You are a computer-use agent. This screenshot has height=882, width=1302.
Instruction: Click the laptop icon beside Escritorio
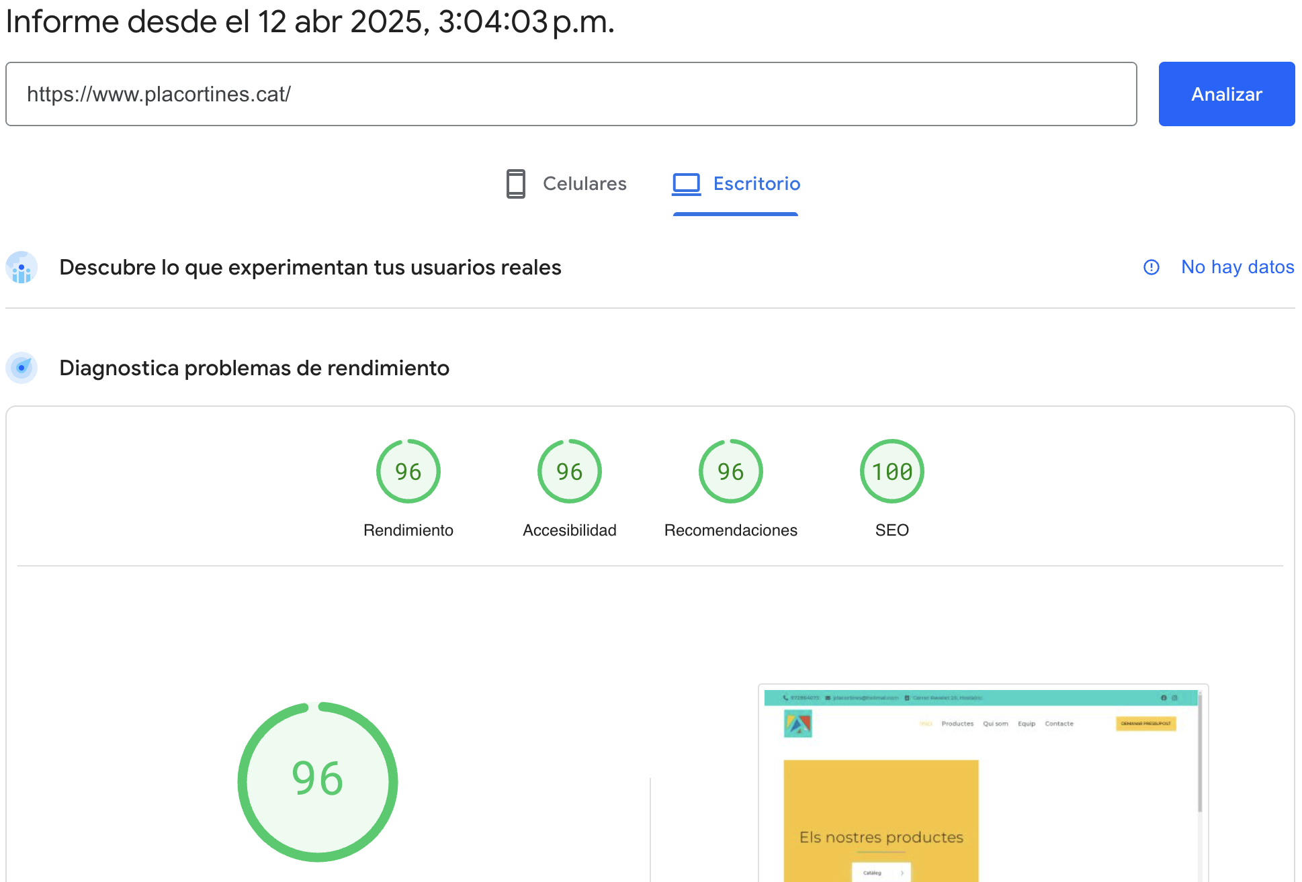tap(686, 184)
